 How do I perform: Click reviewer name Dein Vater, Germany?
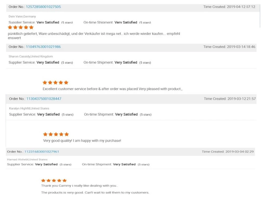point(22,16)
